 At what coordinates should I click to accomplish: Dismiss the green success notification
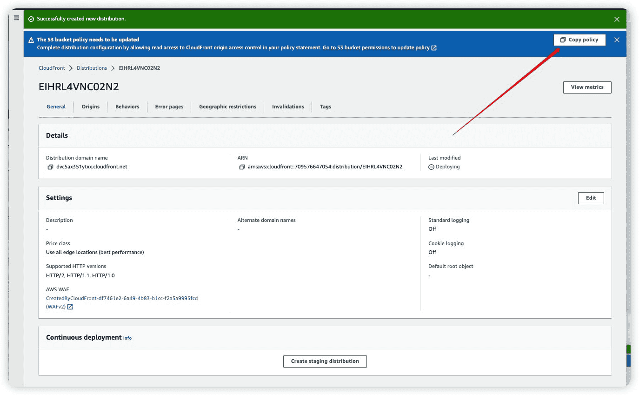coord(617,19)
